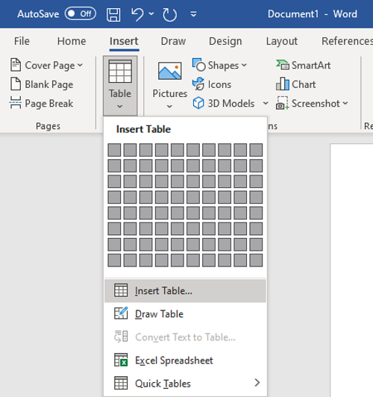Image resolution: width=373 pixels, height=397 pixels.
Task: Choose Insert Table... menu entry
Action: click(185, 291)
